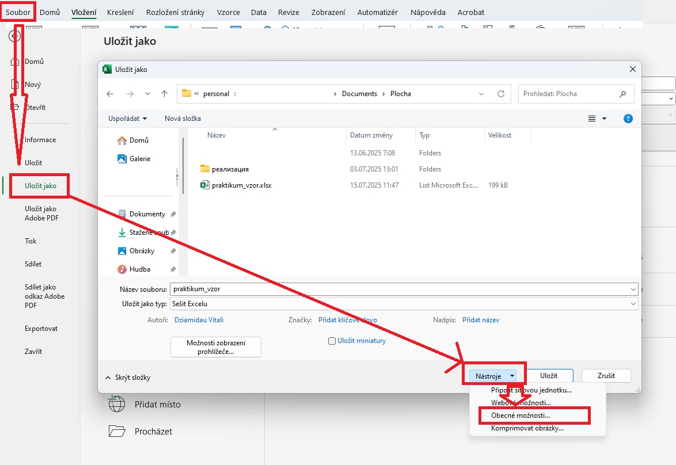
Task: Open the help question mark icon
Action: pyautogui.click(x=628, y=119)
